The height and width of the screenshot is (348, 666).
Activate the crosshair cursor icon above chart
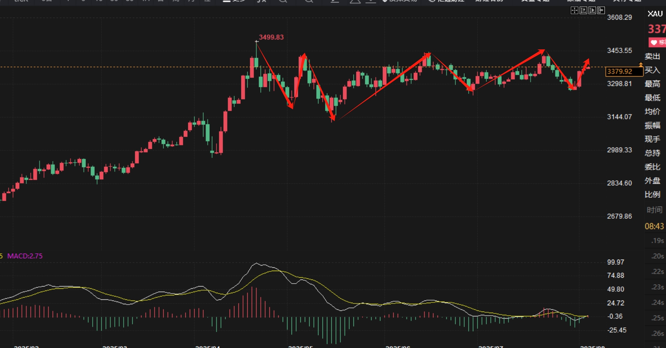574,10
